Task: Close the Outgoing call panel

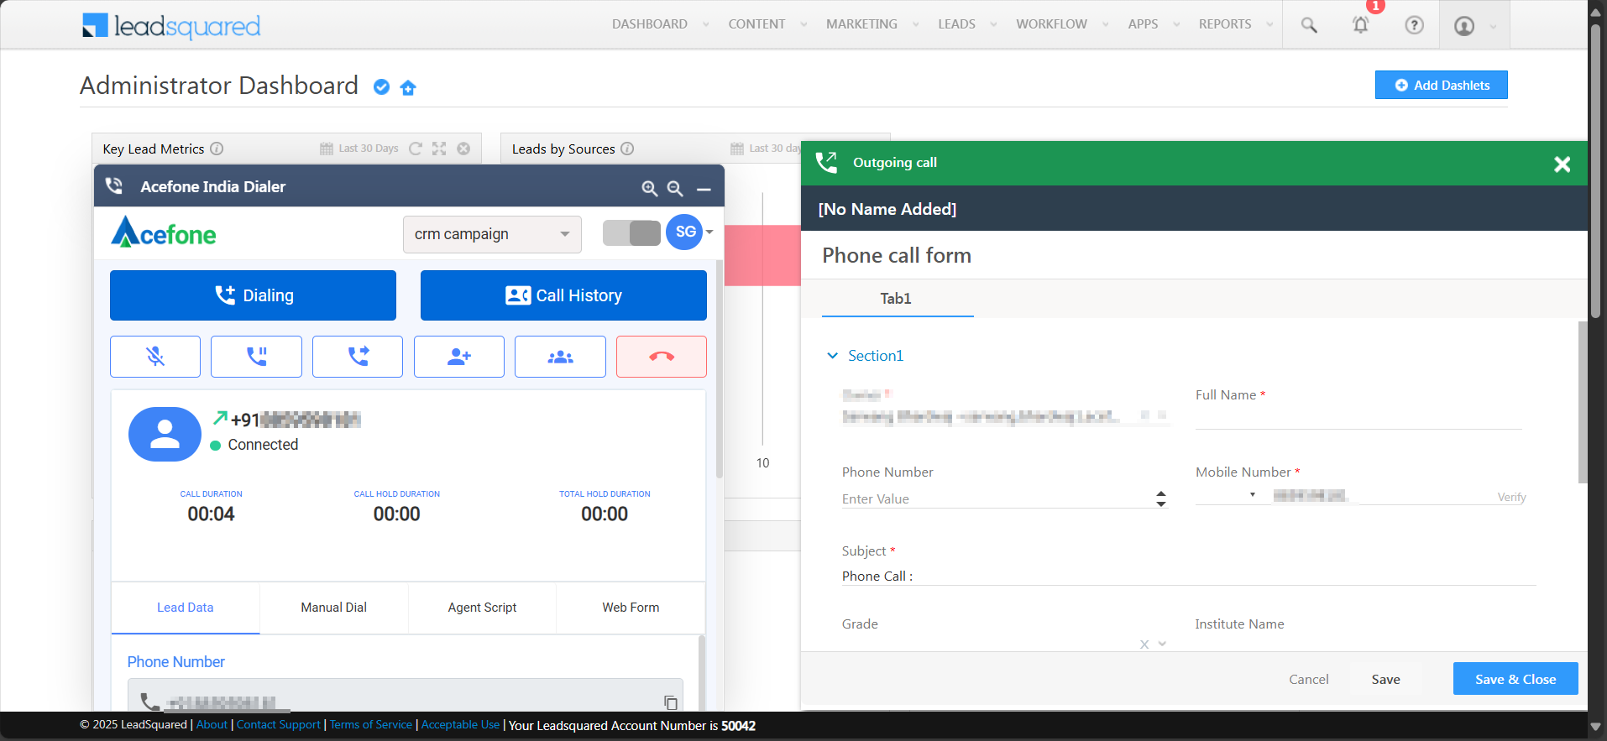Action: click(x=1562, y=164)
